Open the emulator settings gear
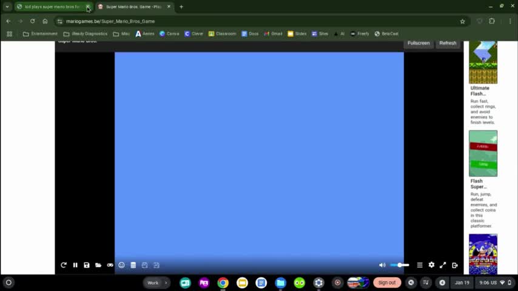 click(431, 265)
